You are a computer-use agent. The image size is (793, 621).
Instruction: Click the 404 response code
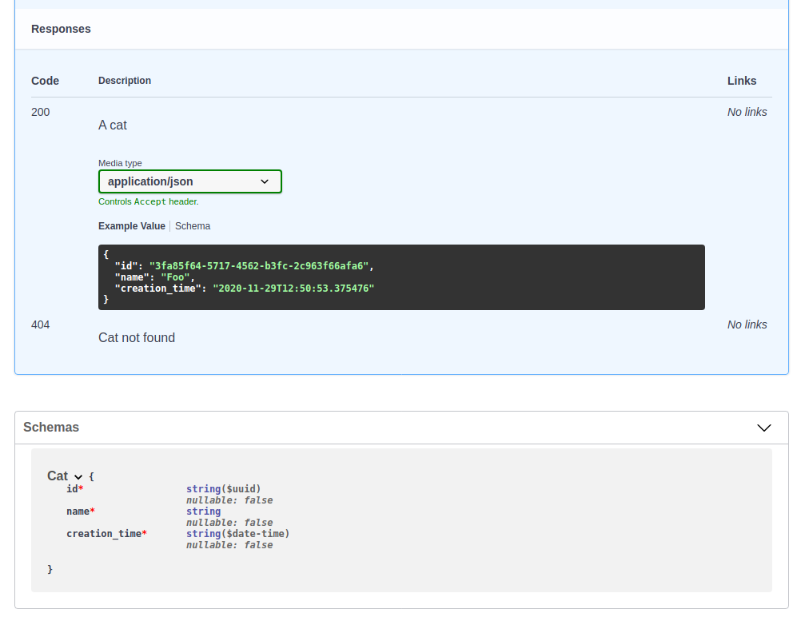click(x=40, y=324)
